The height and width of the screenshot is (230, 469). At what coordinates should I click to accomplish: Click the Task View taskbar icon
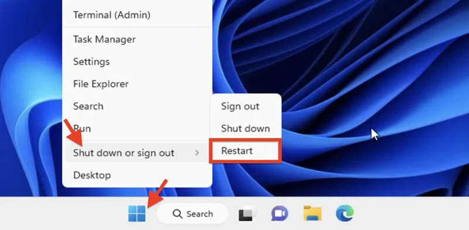point(247,214)
